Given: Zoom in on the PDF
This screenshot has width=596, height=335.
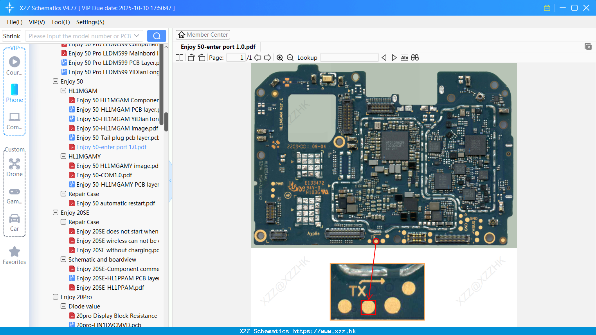Looking at the screenshot, I should tap(280, 57).
